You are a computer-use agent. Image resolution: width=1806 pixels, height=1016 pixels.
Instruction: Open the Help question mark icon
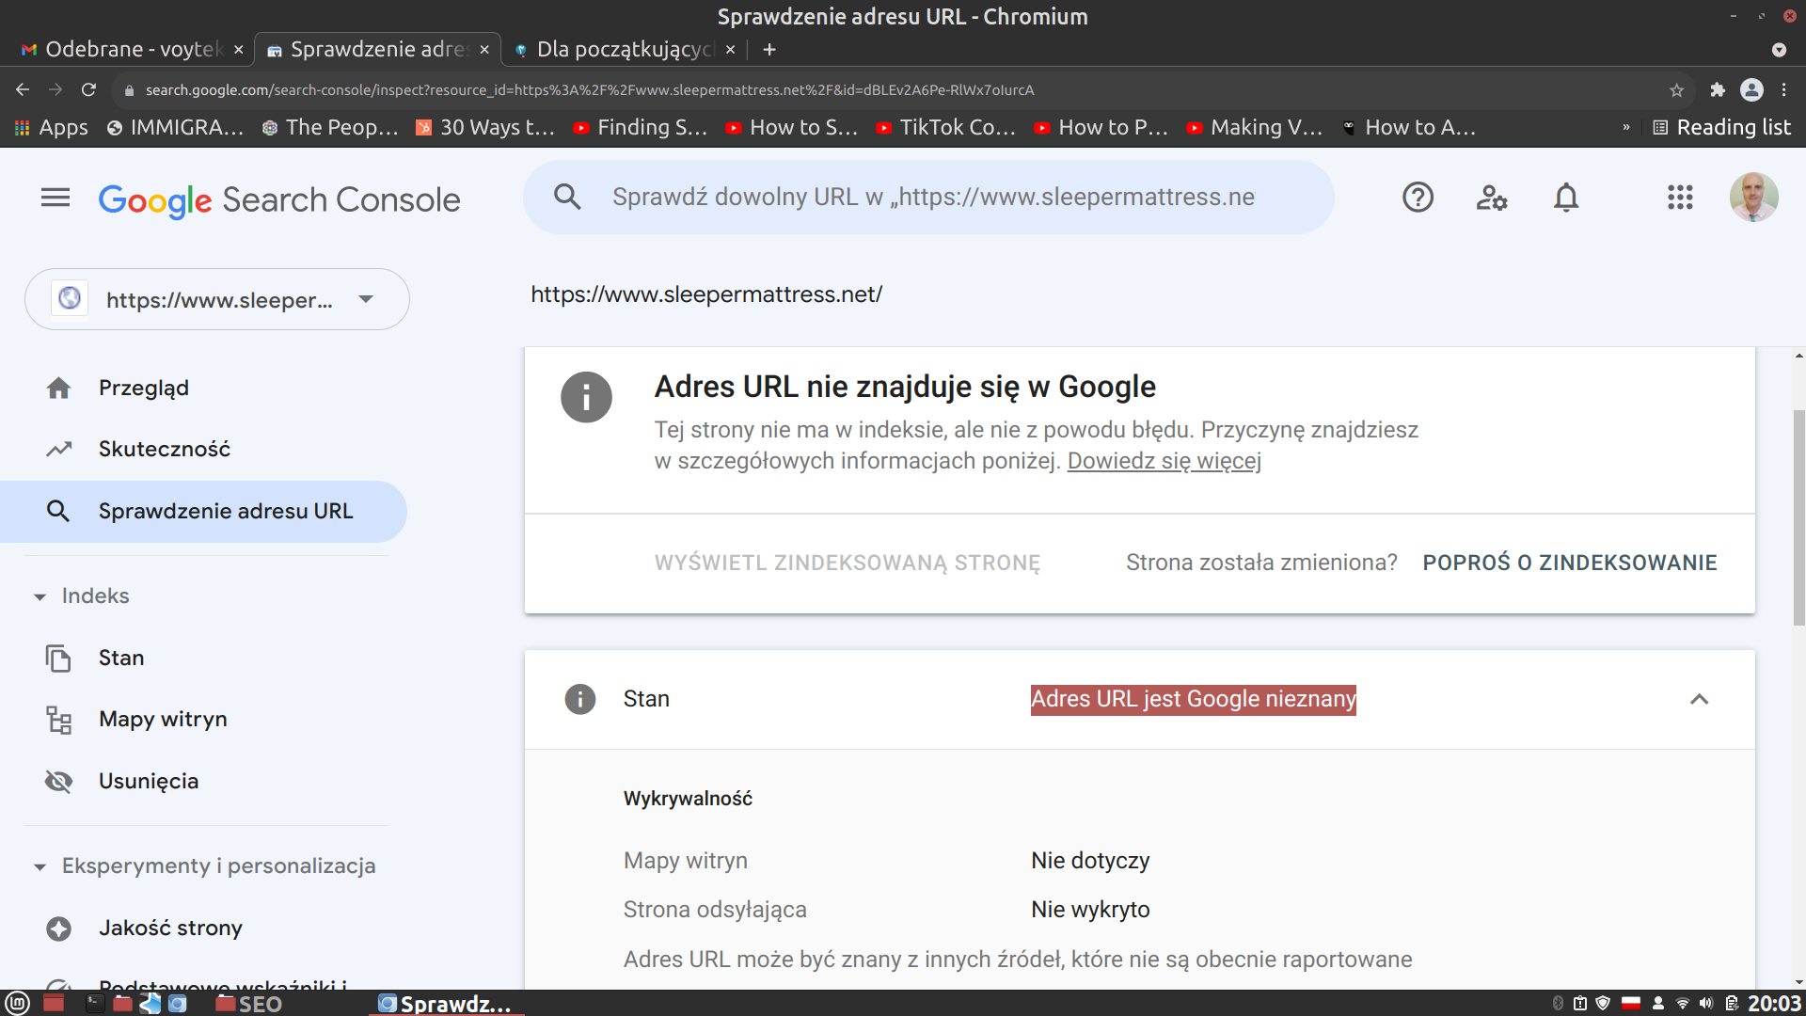click(x=1418, y=198)
